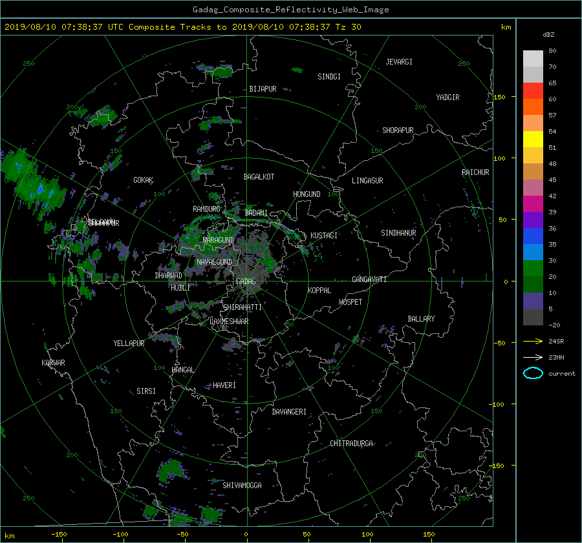Click the -150 value on bottom axis

[59, 534]
